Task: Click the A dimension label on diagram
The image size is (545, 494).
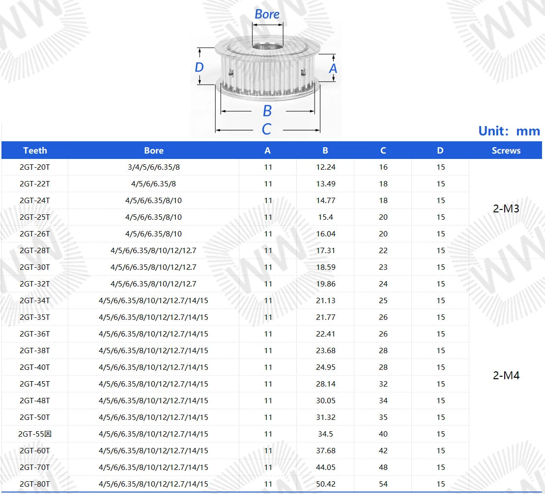Action: pyautogui.click(x=333, y=68)
